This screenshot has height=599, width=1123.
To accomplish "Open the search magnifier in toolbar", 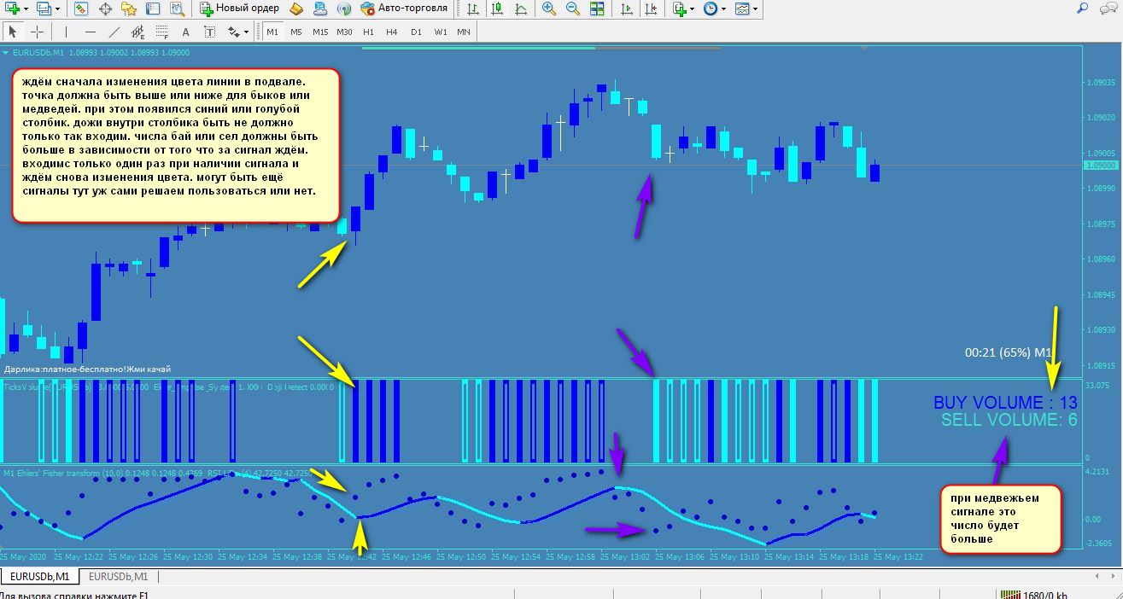I will (x=1082, y=9).
